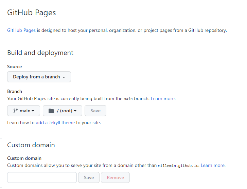Screen dimensions: 247x189
Task: Open the / (root) folder dropdown
Action: click(x=63, y=111)
